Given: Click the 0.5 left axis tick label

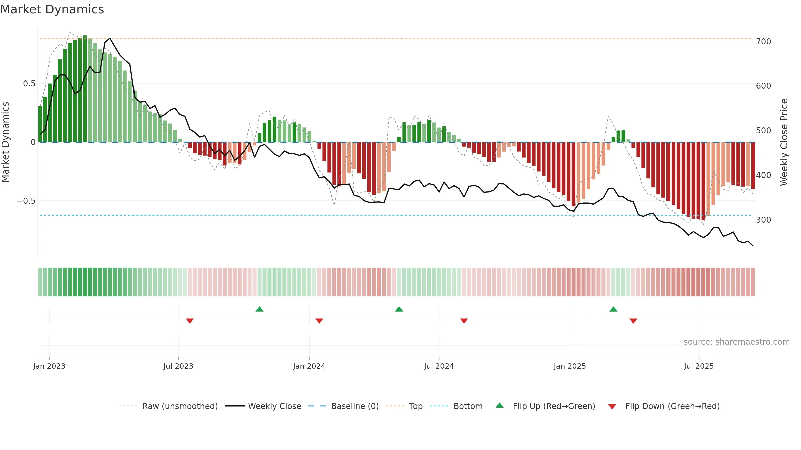Looking at the screenshot, I should 29,84.
